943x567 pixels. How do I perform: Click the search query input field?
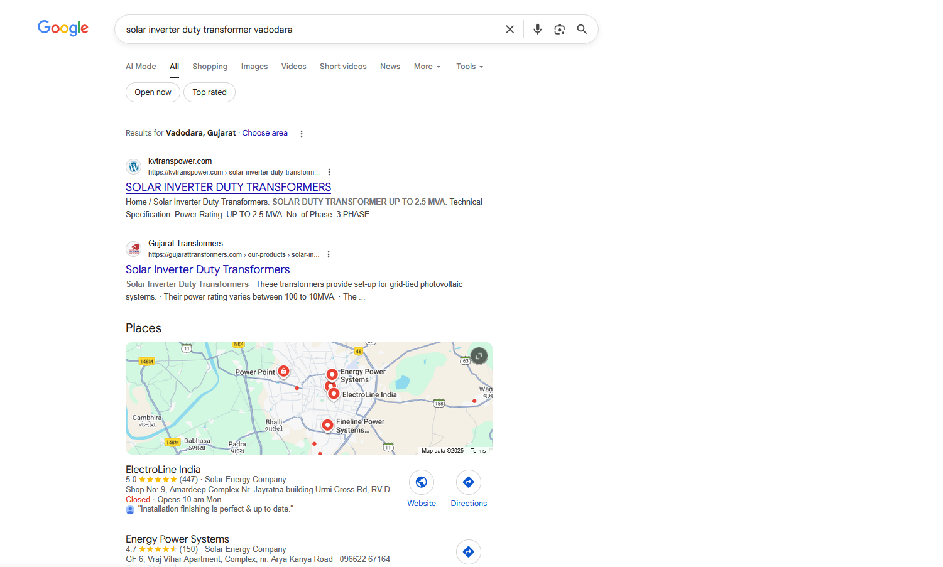pos(308,30)
